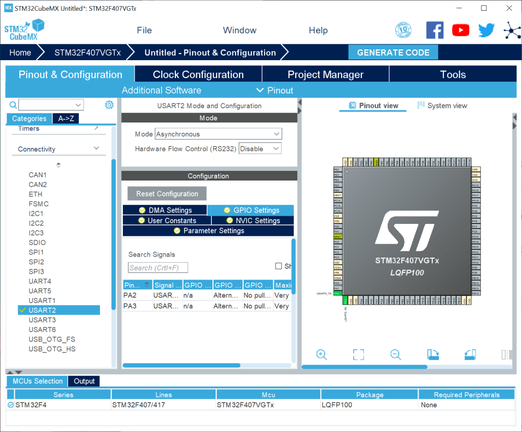Click the Search Signals input field
522x432 pixels.
158,268
